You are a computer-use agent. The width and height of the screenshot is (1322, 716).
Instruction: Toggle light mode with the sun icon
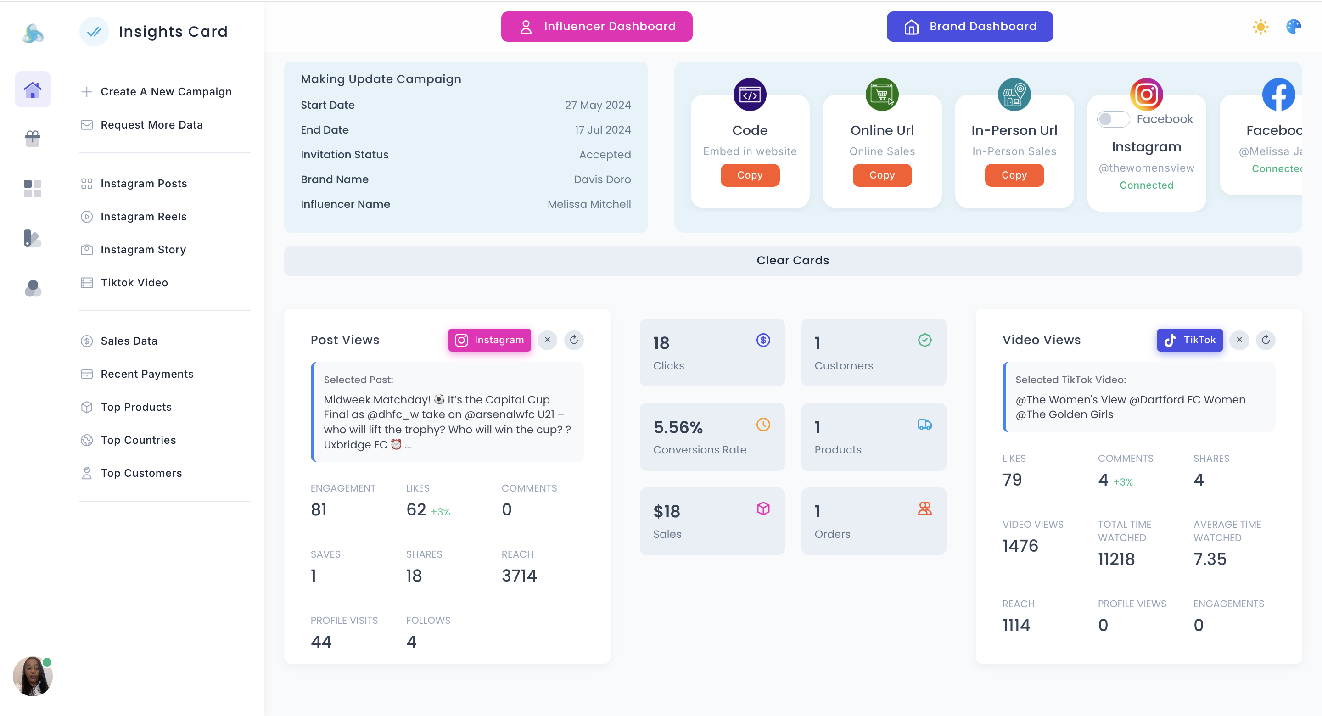(1260, 26)
